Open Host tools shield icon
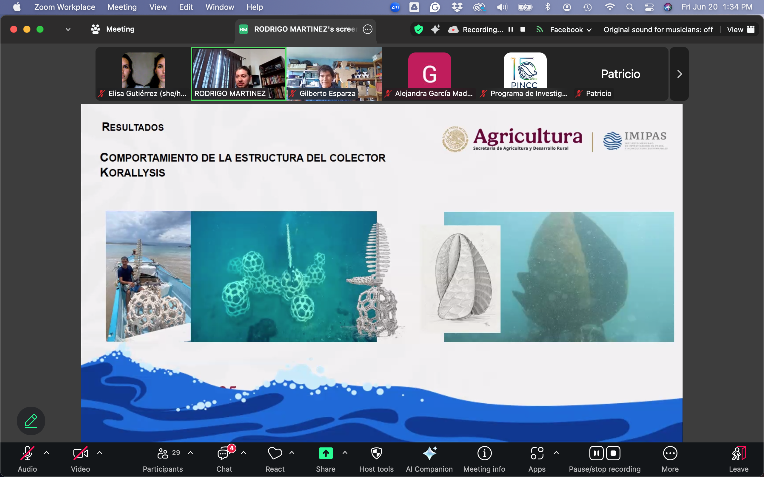The width and height of the screenshot is (764, 477). [x=376, y=454]
